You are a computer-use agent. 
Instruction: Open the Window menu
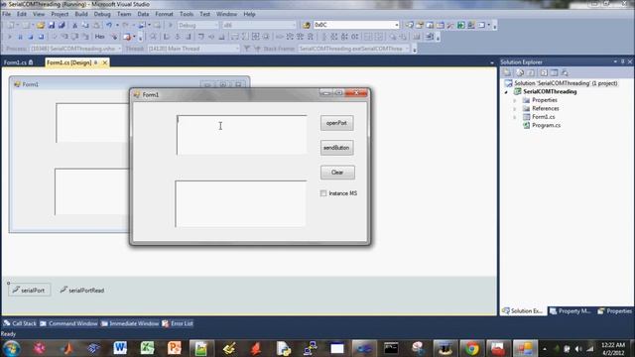[226, 14]
